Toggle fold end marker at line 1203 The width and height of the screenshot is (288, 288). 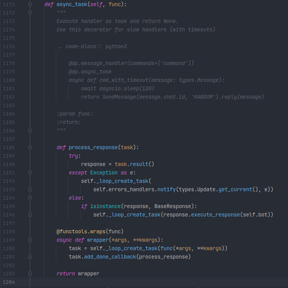point(30,273)
